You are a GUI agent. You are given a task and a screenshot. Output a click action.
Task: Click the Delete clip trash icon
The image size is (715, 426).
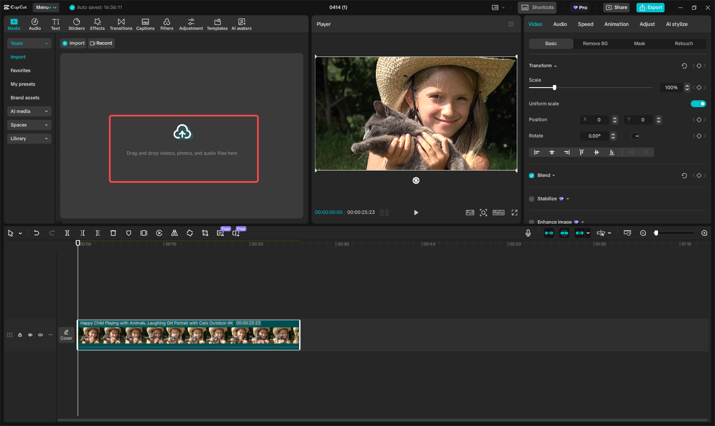pos(113,233)
